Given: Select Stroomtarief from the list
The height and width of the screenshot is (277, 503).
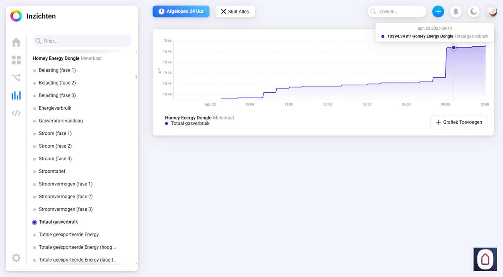Looking at the screenshot, I should [52, 172].
